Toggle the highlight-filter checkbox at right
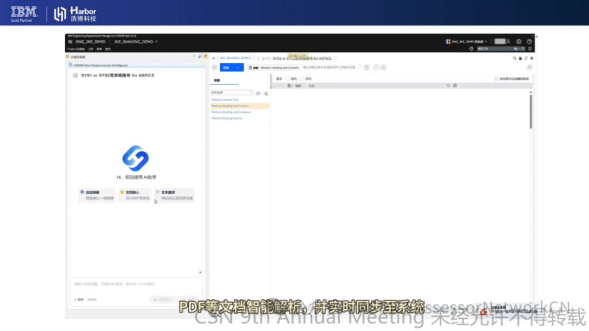The image size is (589, 331). point(496,79)
